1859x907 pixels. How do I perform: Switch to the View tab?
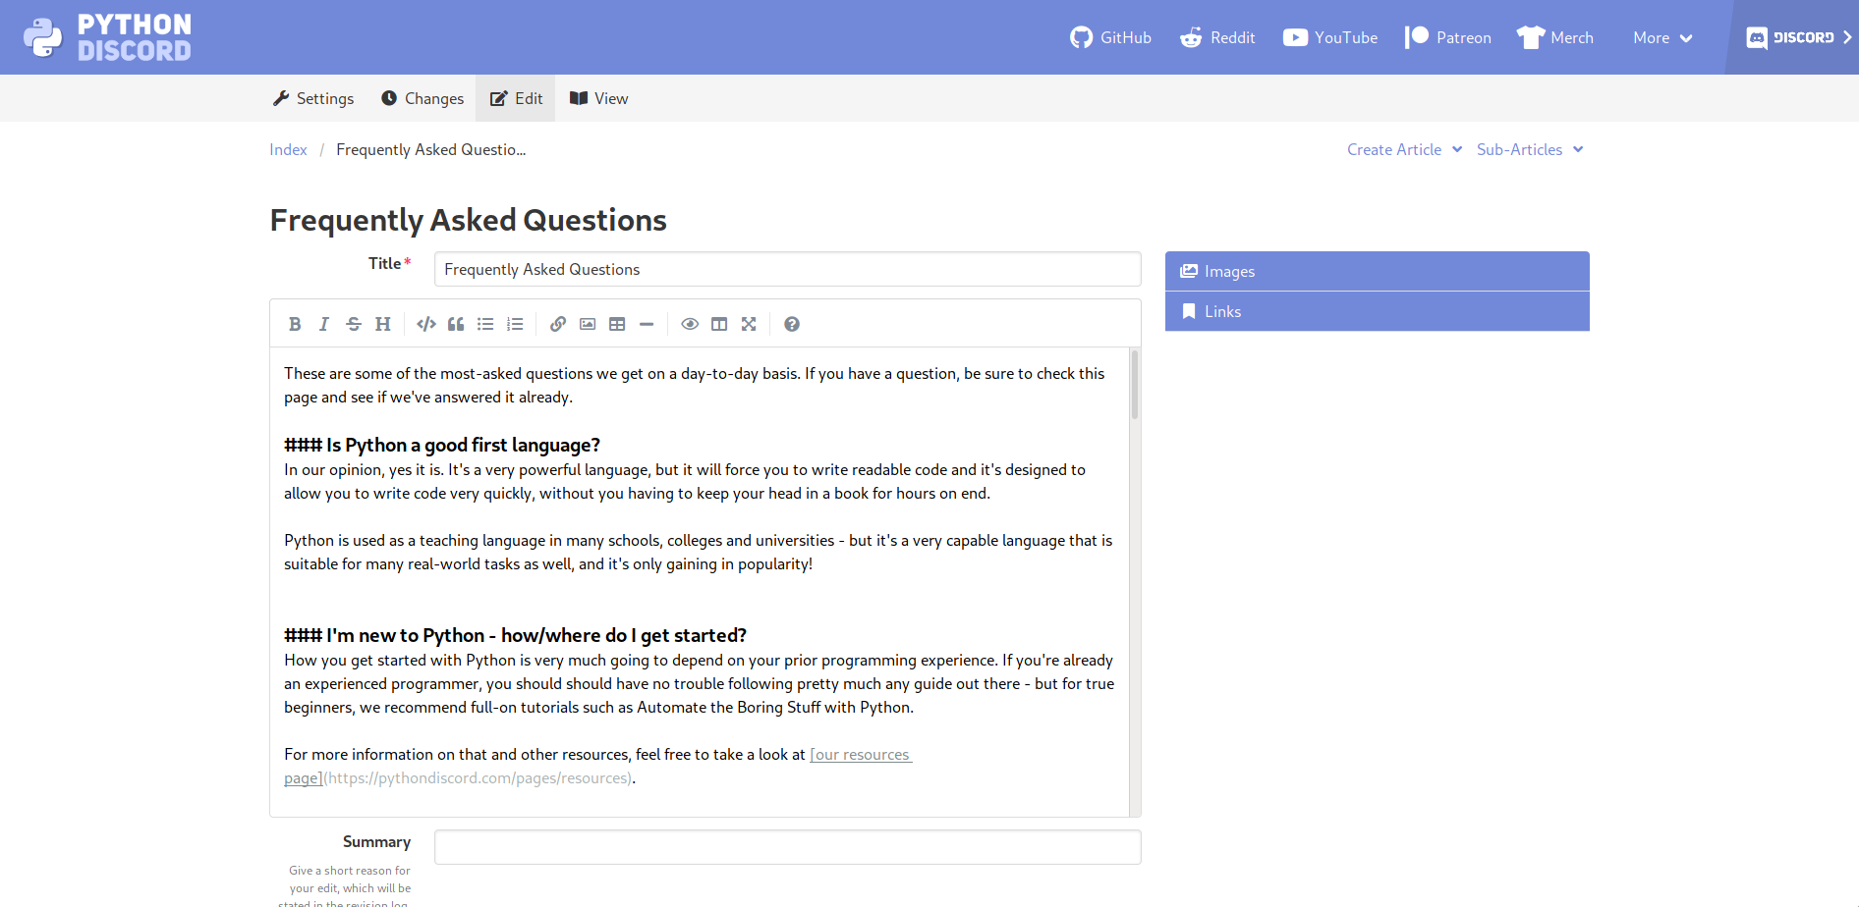point(598,98)
